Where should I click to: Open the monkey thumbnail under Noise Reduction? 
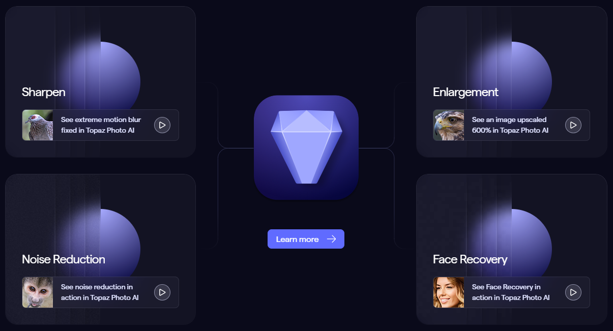tap(38, 292)
